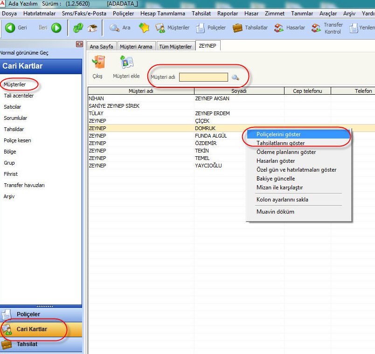Switch to the Müşteri Arama tab
This screenshot has width=375, height=354.
click(136, 47)
